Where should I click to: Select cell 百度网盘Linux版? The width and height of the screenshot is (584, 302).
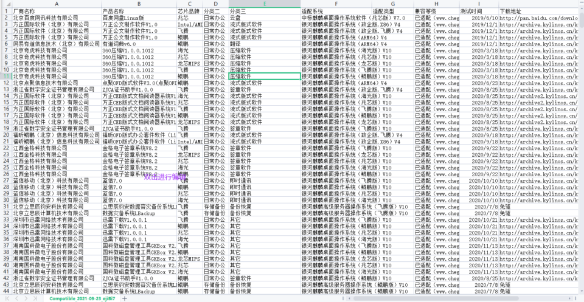point(139,18)
